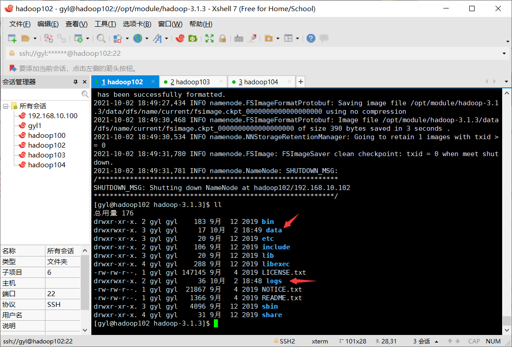Click the highlighter pen toolbar icon
This screenshot has width=512, height=347.
252,38
